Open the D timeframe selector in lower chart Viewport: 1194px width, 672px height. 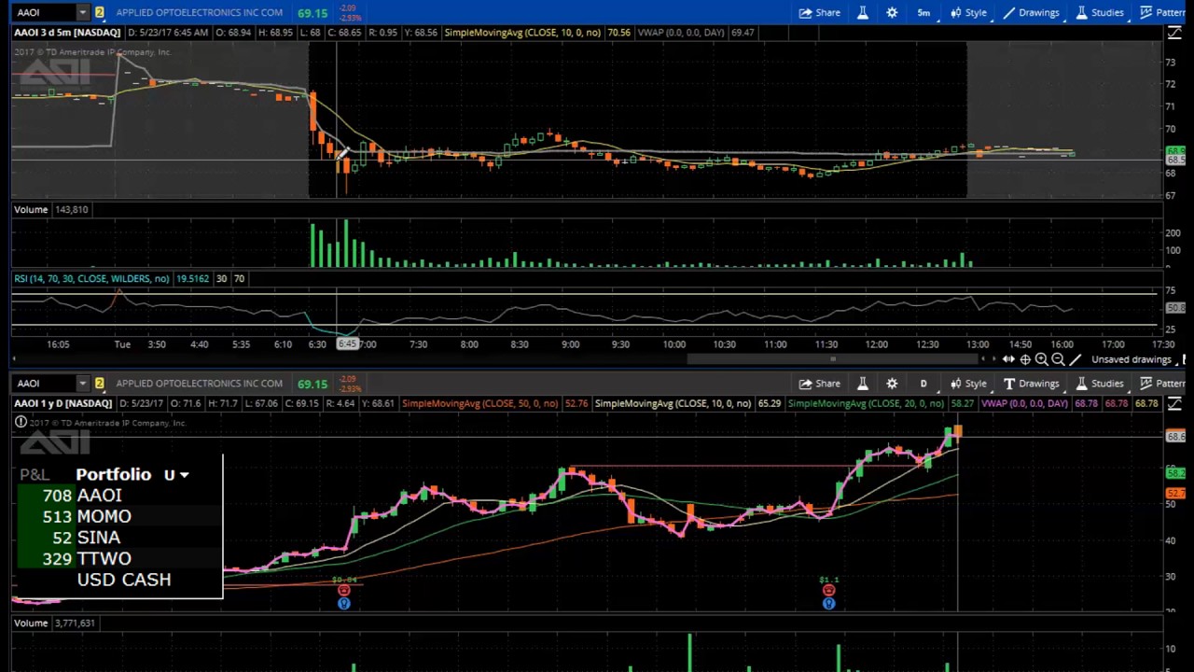[923, 384]
